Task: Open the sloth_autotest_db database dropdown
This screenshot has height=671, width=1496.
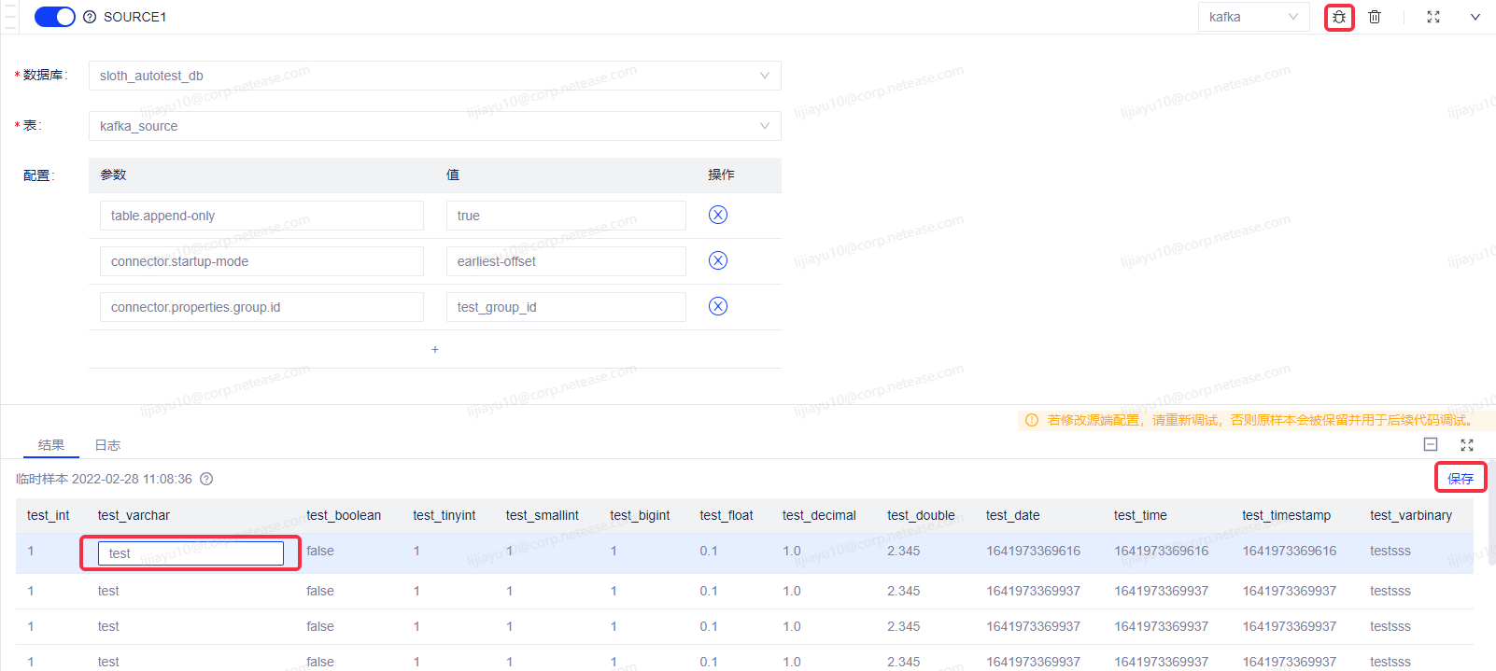Action: tap(434, 76)
